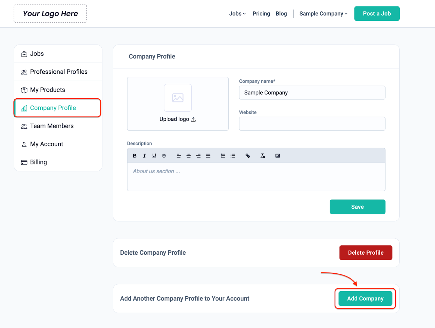Go to the Blog page
The image size is (435, 328).
[281, 14]
